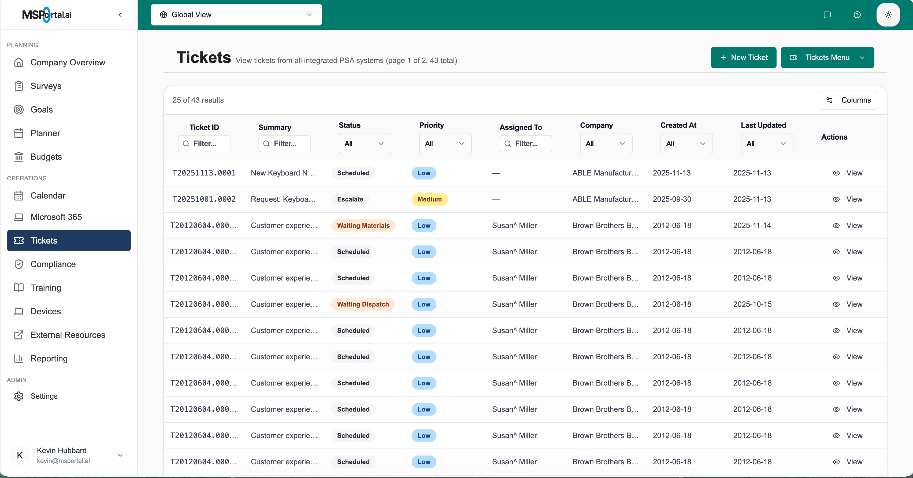Screen dimensions: 913x478
Task: Click the Budgets bank icon in sidebar
Action: 19,157
